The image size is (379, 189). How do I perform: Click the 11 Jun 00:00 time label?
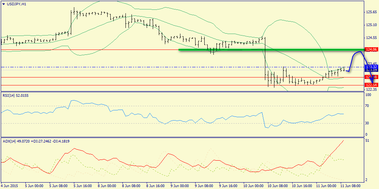coord(326,186)
